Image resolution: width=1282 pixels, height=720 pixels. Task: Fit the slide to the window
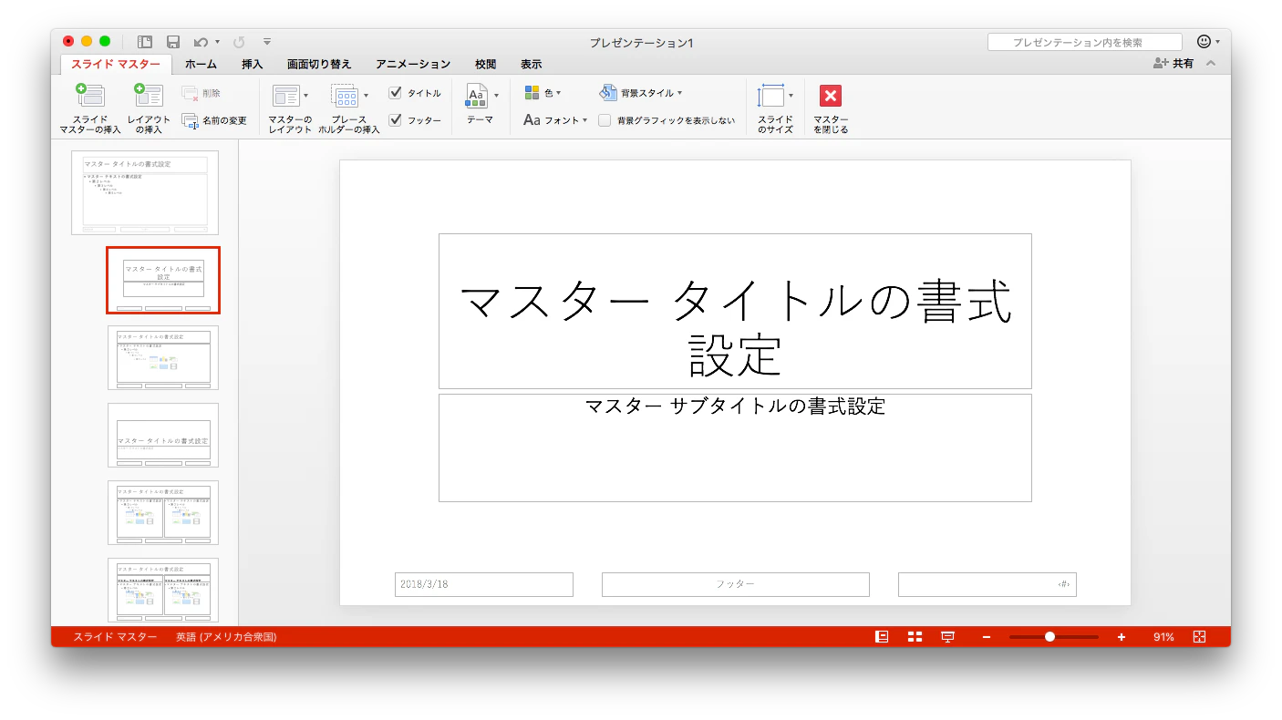1199,637
